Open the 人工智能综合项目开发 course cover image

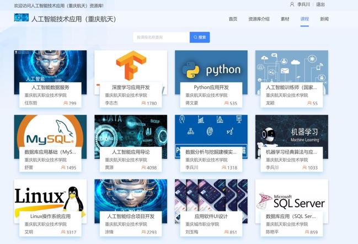click(131, 195)
